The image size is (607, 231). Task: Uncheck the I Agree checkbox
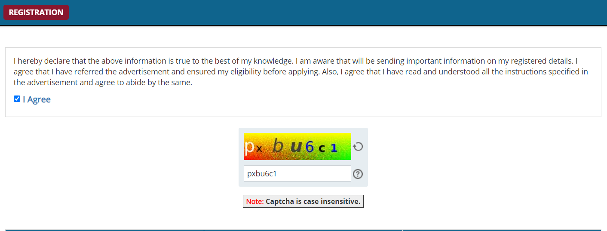[17, 99]
